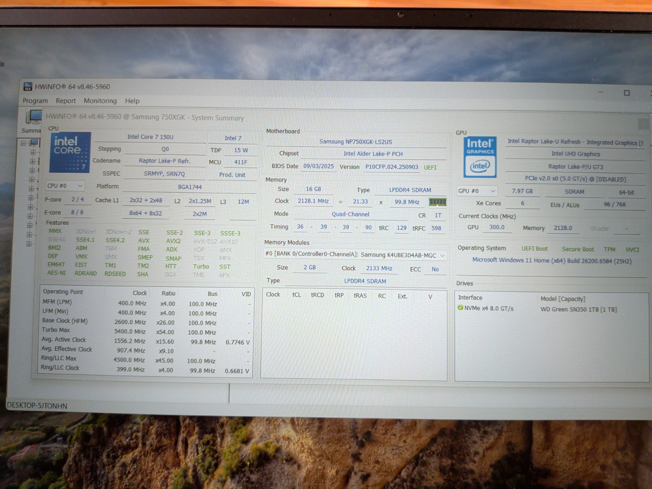Click the tRAS column header
652x489 pixels.
point(360,295)
